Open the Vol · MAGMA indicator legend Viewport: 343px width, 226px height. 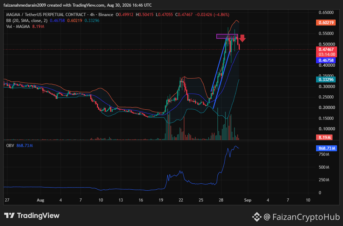coord(18,27)
